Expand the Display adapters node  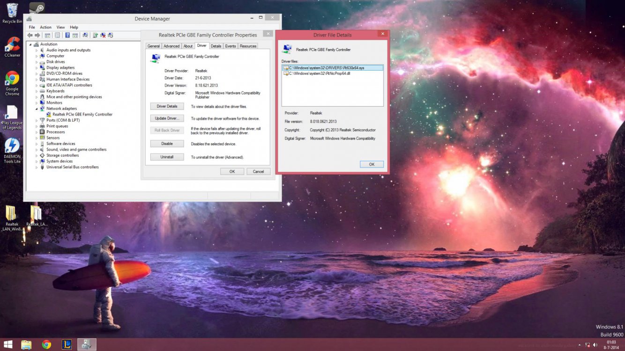37,67
